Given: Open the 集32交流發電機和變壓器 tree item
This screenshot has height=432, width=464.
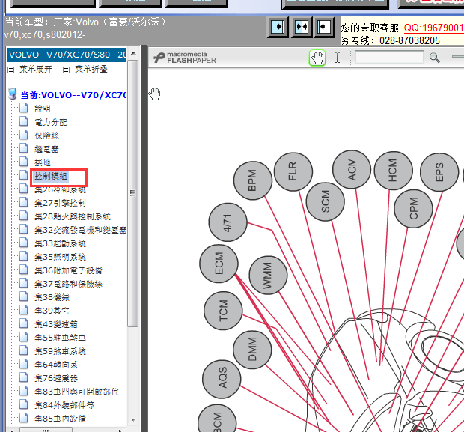Looking at the screenshot, I should (81, 230).
